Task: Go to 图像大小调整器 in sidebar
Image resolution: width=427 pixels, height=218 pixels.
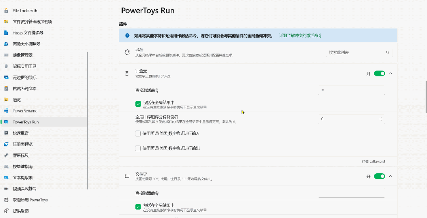Action: tap(44, 44)
